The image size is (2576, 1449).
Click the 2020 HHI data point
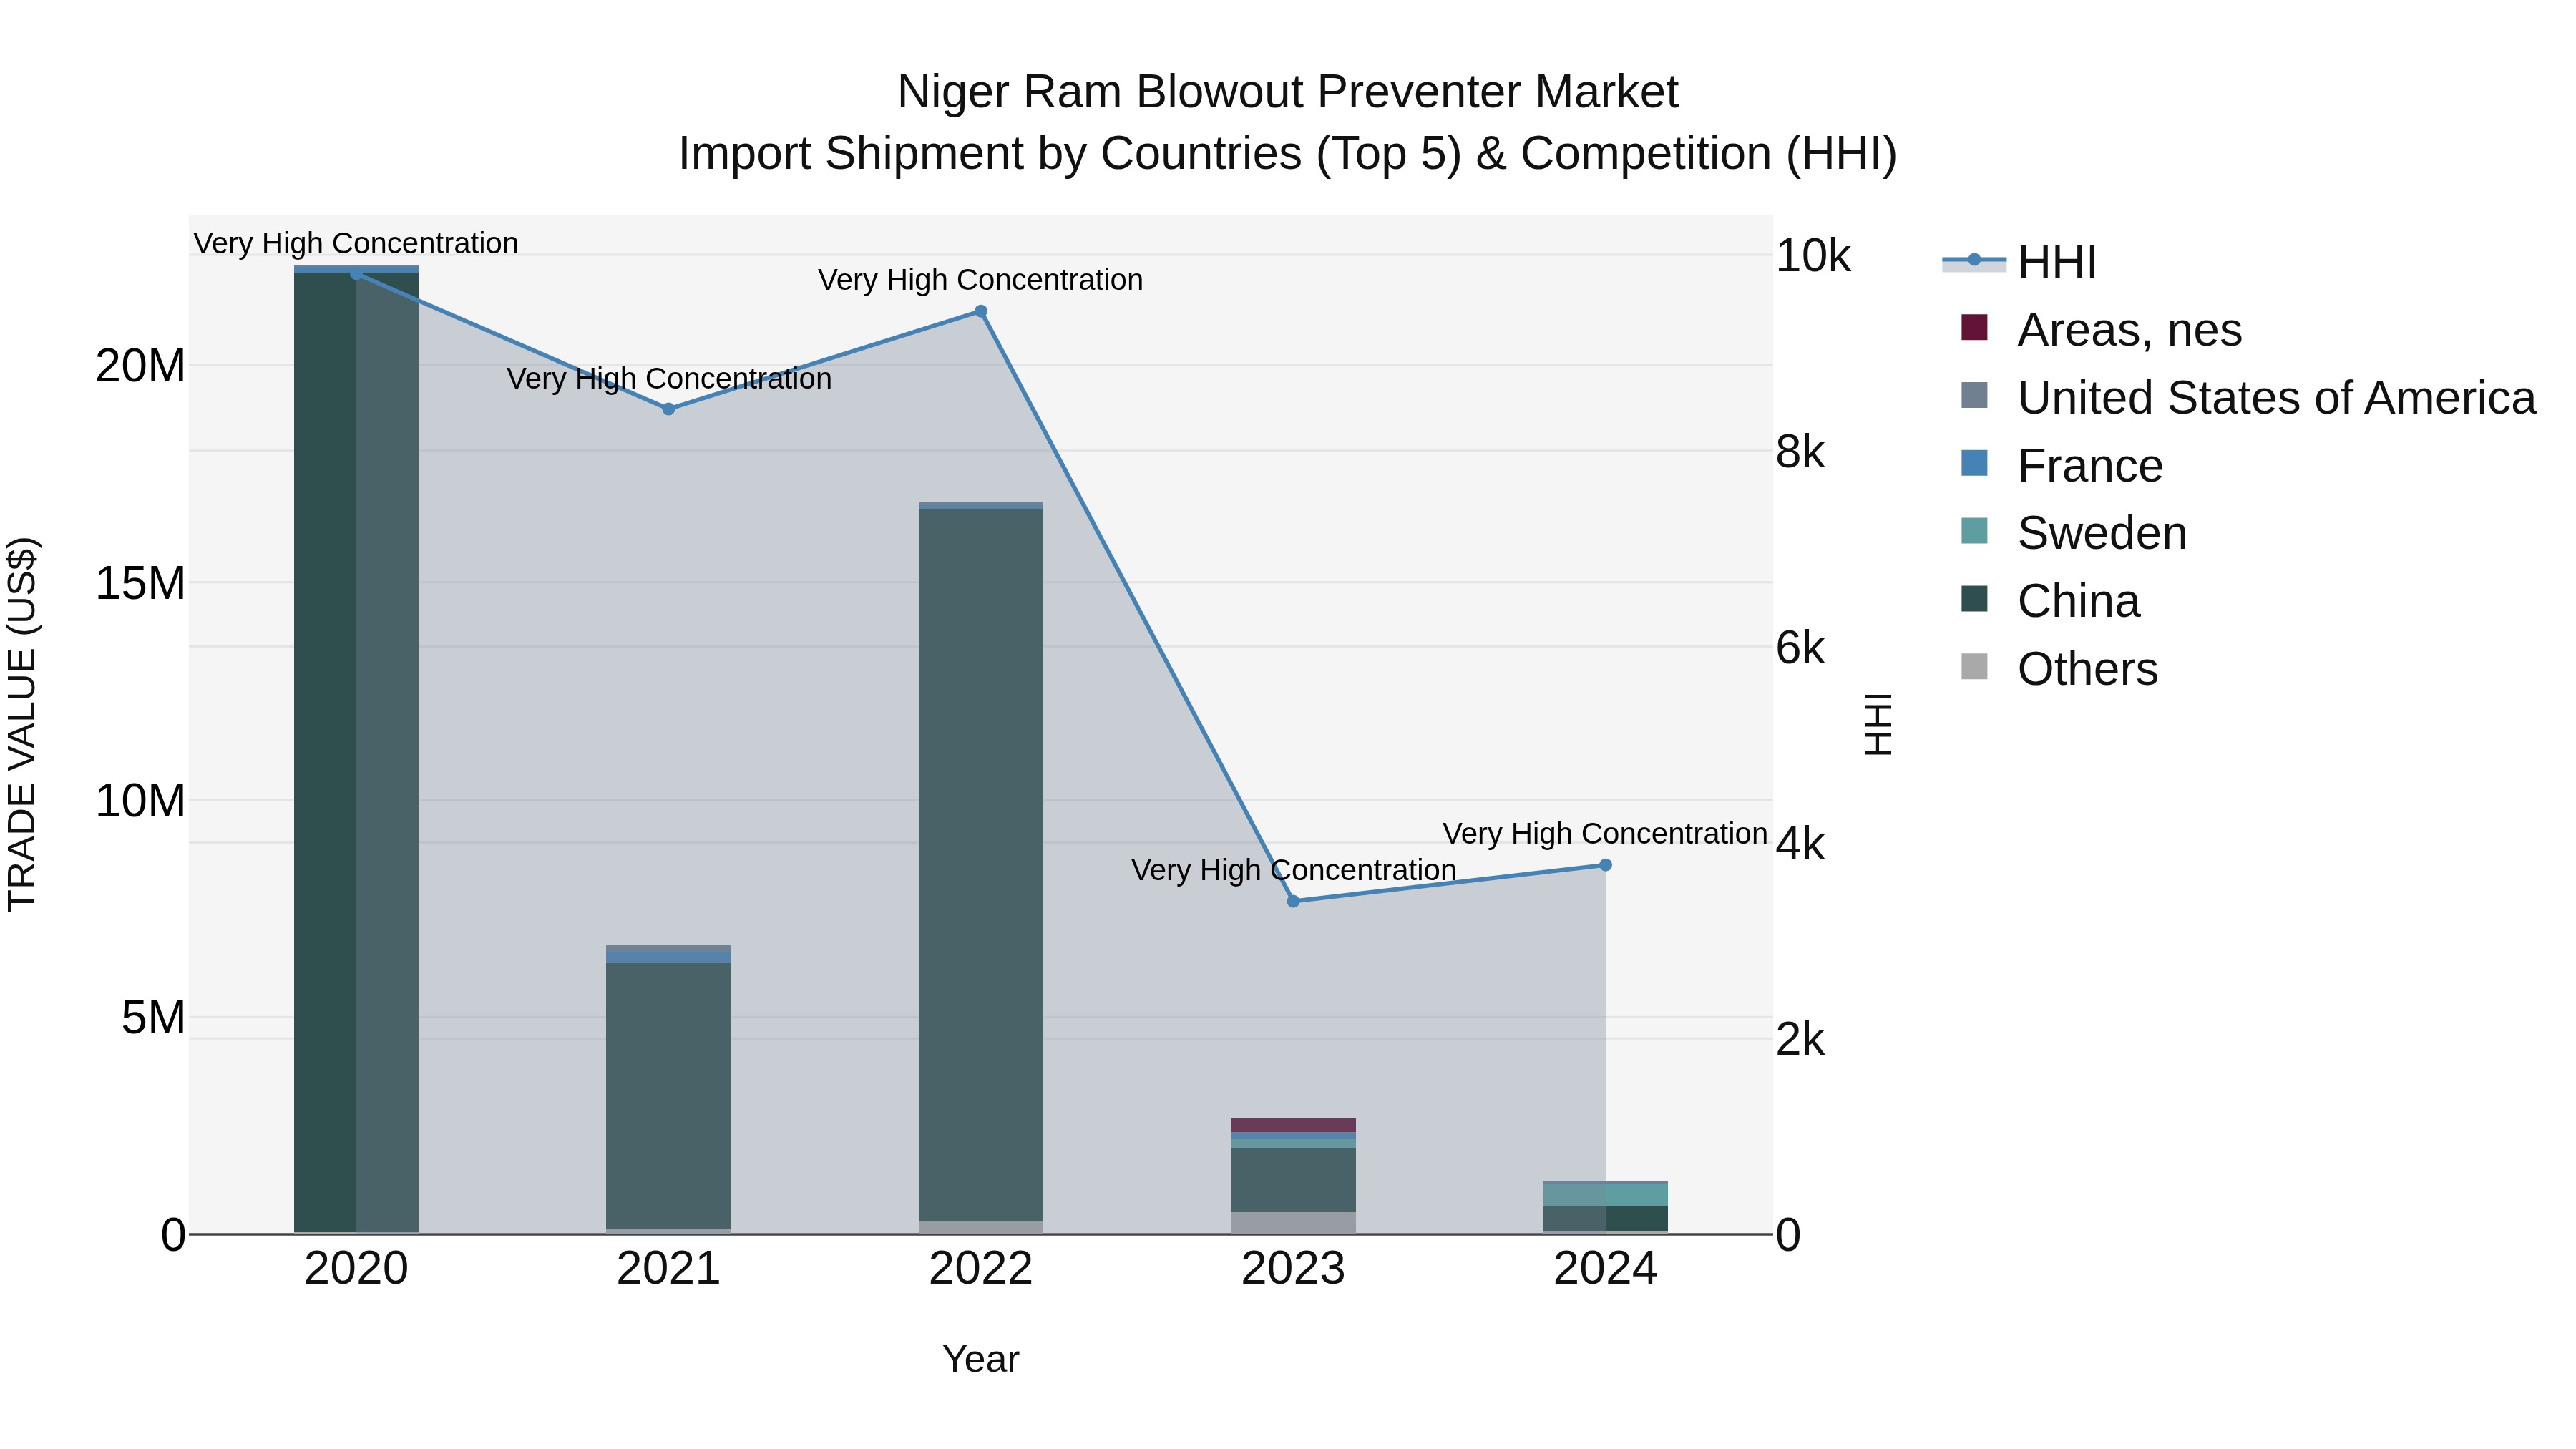point(356,274)
